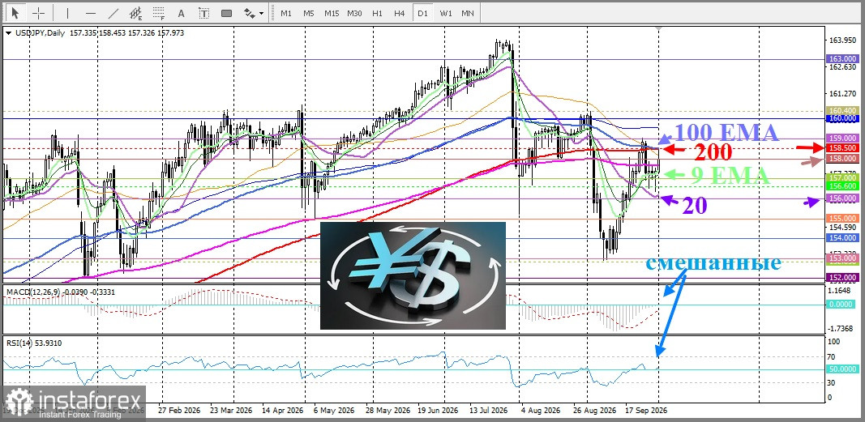Click the 163.950 top price scale value

[x=841, y=40]
